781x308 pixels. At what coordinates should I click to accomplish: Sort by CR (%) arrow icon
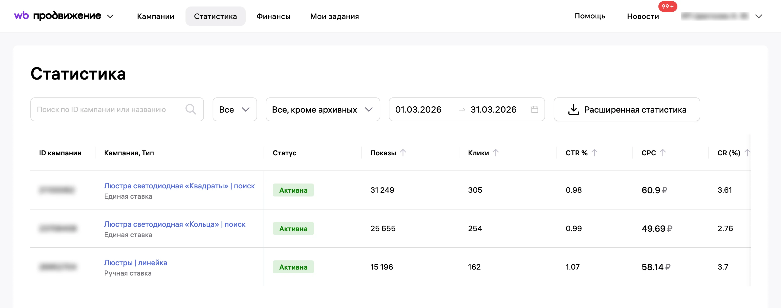coord(747,153)
